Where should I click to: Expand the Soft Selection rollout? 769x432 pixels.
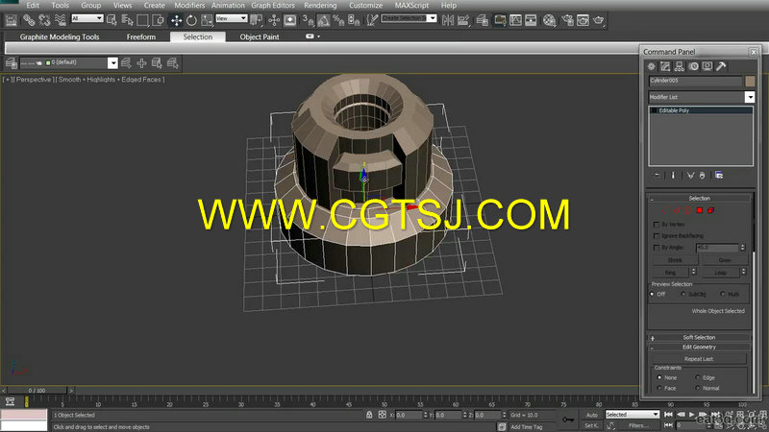(x=700, y=338)
